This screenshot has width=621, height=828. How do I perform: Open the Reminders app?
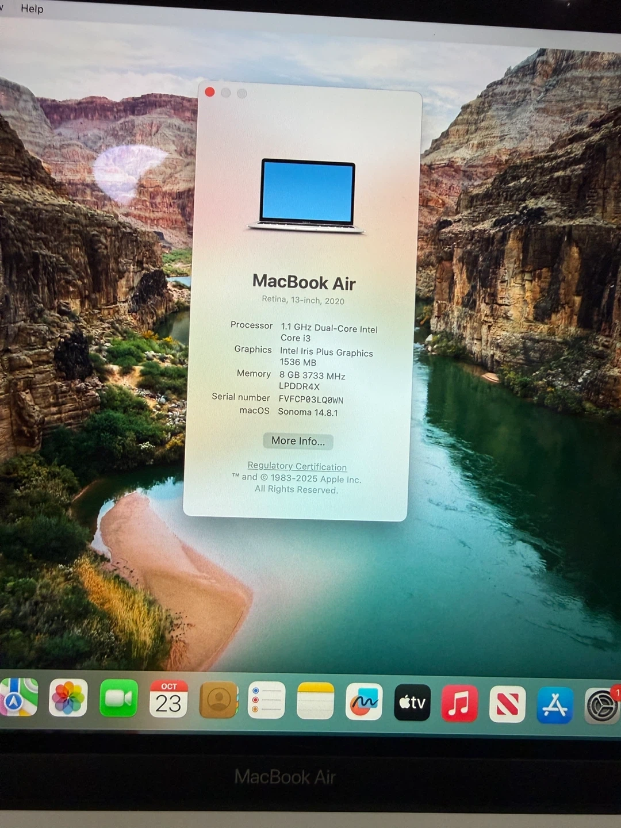[x=267, y=700]
